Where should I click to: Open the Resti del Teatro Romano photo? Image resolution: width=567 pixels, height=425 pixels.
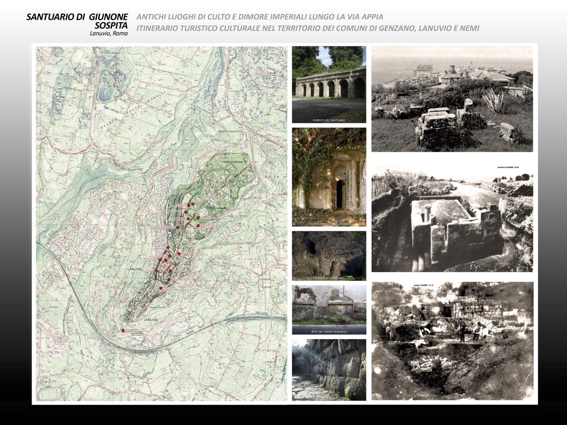329,309
